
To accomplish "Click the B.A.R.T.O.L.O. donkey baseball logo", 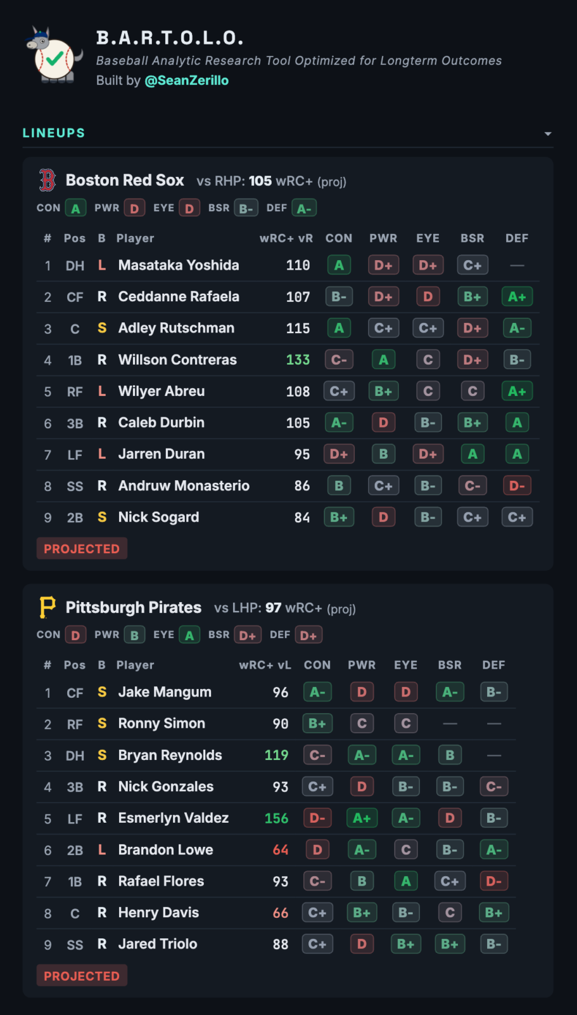I will 55,56.
